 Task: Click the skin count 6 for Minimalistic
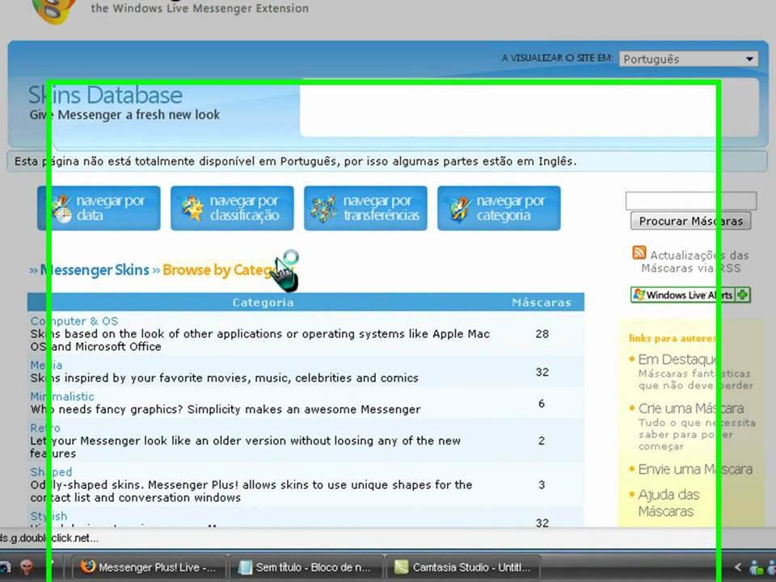[x=542, y=404]
